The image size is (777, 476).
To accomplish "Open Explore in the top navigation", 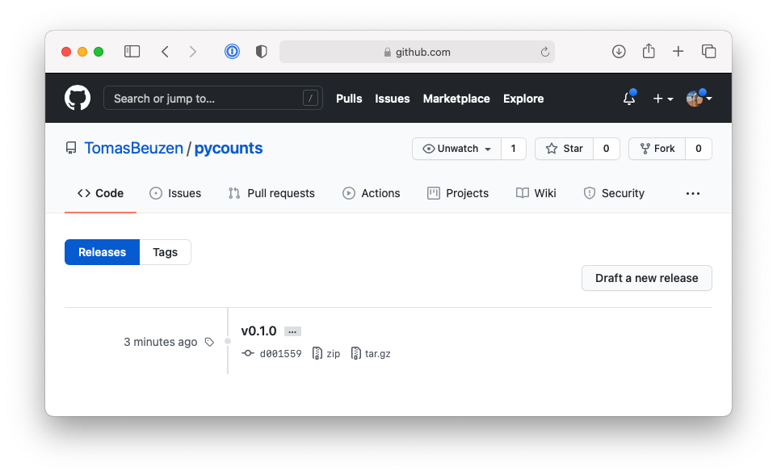I will tap(523, 99).
